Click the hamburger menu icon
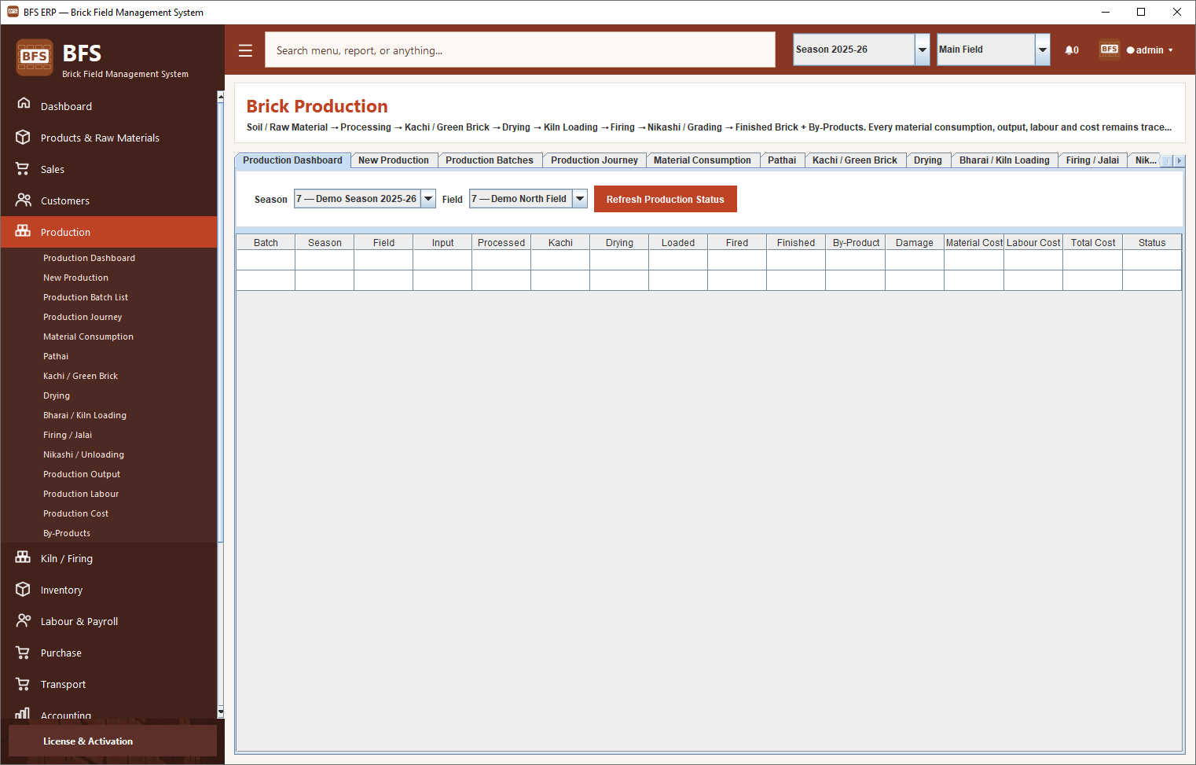The height and width of the screenshot is (765, 1196). pyautogui.click(x=245, y=50)
